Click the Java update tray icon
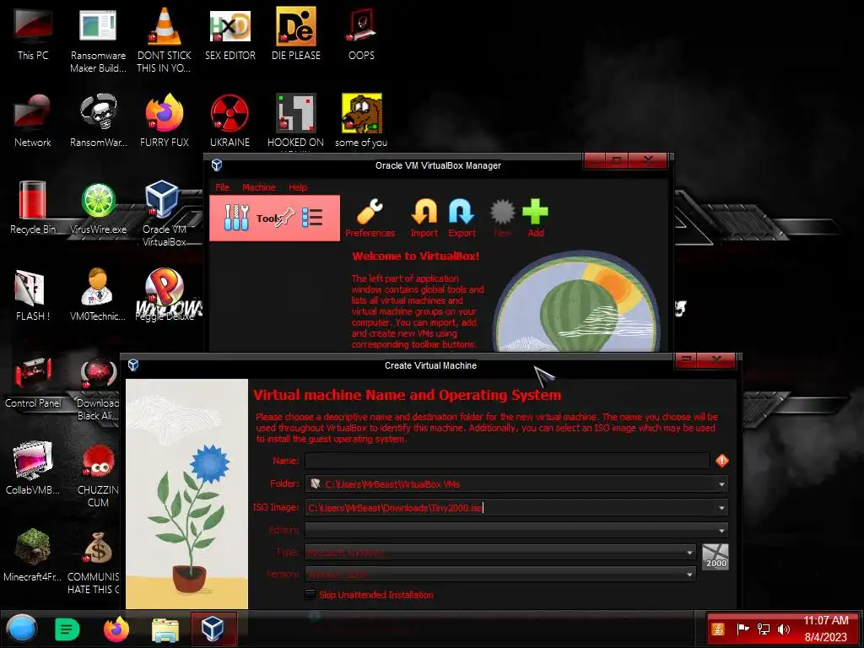 pyautogui.click(x=718, y=629)
